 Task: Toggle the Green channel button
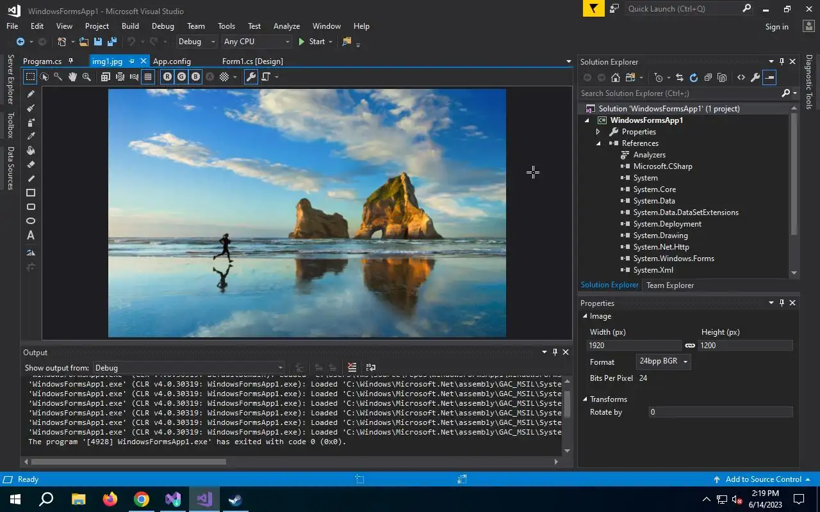pos(181,77)
